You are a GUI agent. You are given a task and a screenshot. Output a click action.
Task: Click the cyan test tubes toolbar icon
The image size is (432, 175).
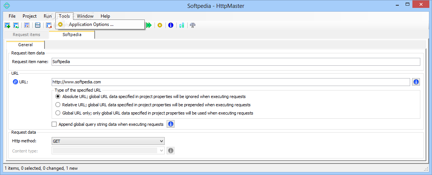click(181, 25)
